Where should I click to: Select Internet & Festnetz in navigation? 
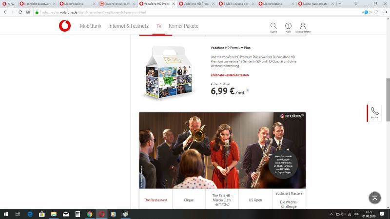(x=128, y=26)
